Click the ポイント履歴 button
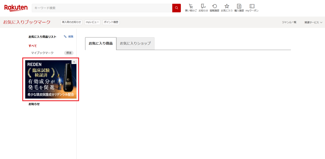This screenshot has height=159, width=325. click(x=111, y=22)
